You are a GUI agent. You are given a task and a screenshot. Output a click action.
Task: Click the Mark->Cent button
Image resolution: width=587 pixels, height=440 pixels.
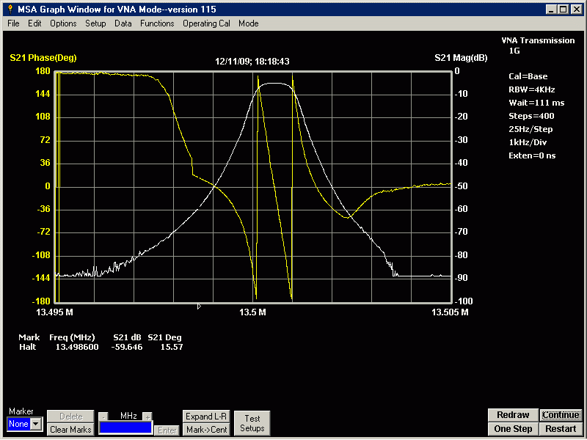(x=206, y=430)
